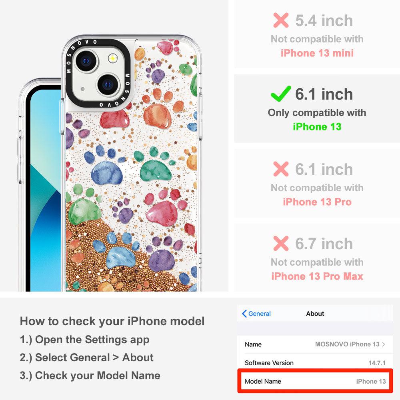This screenshot has height=400, width=400.
Task: Click the phone's camera flash
Action: click(x=112, y=59)
